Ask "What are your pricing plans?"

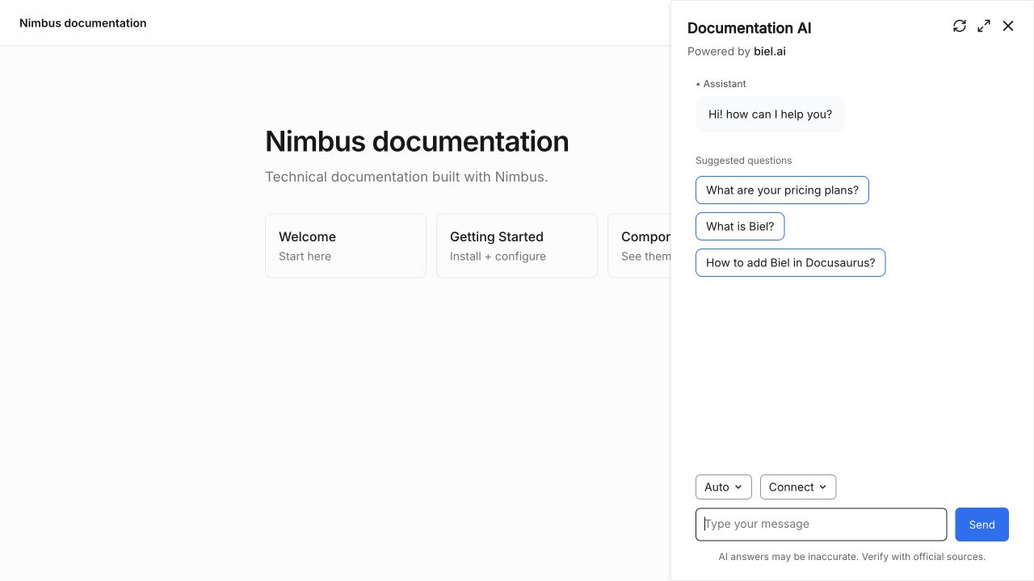click(x=782, y=190)
